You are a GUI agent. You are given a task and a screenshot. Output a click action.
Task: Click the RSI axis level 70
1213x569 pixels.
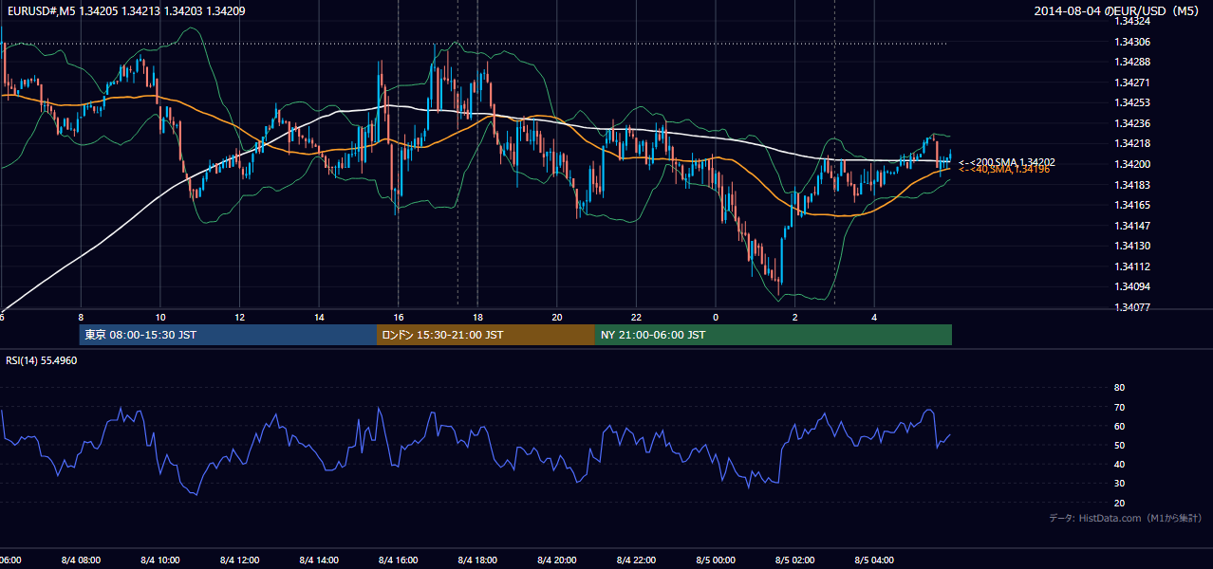pos(1120,407)
